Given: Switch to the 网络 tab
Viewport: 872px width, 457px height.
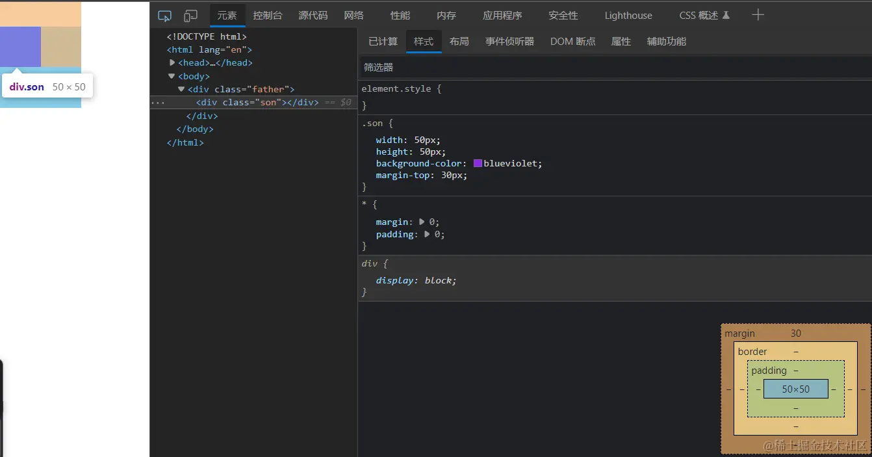Looking at the screenshot, I should (x=354, y=16).
